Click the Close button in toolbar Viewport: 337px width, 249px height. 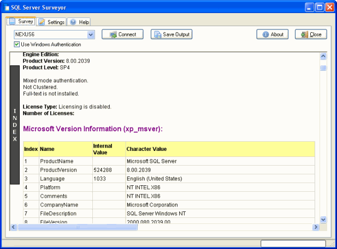point(311,34)
